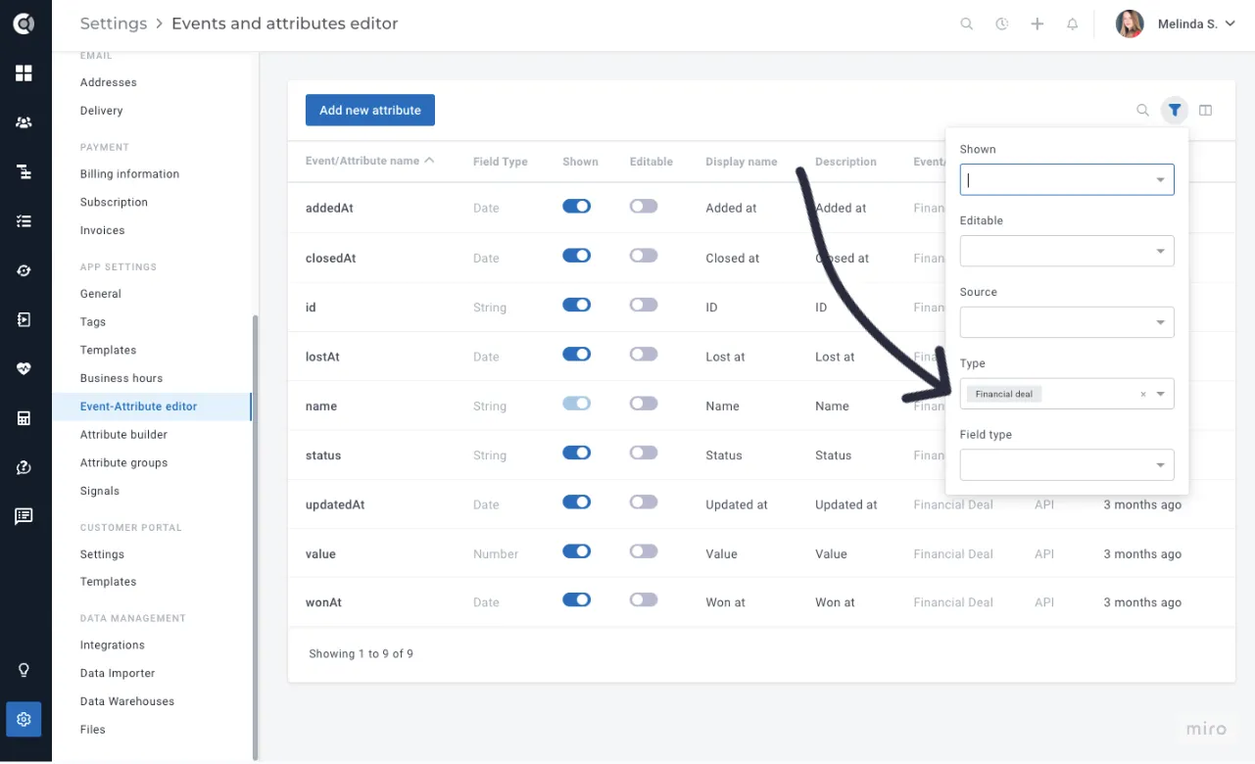The image size is (1255, 764).
Task: Toggle Shown switch for status
Action: pyautogui.click(x=577, y=453)
